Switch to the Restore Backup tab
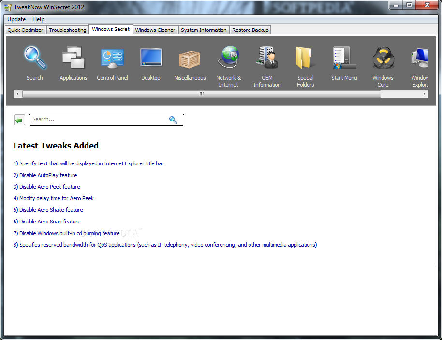This screenshot has height=340, width=442. tap(250, 30)
